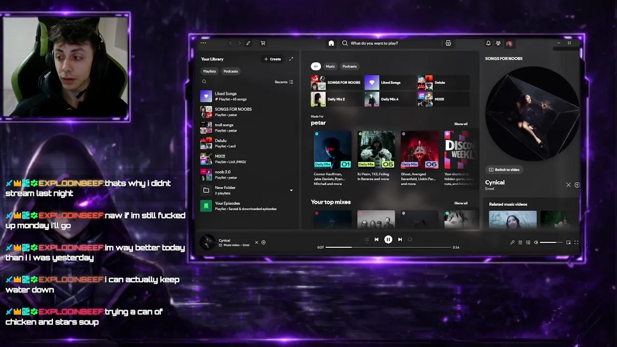Open Liked Songs in library list
The height and width of the screenshot is (347, 617).
[x=247, y=96]
